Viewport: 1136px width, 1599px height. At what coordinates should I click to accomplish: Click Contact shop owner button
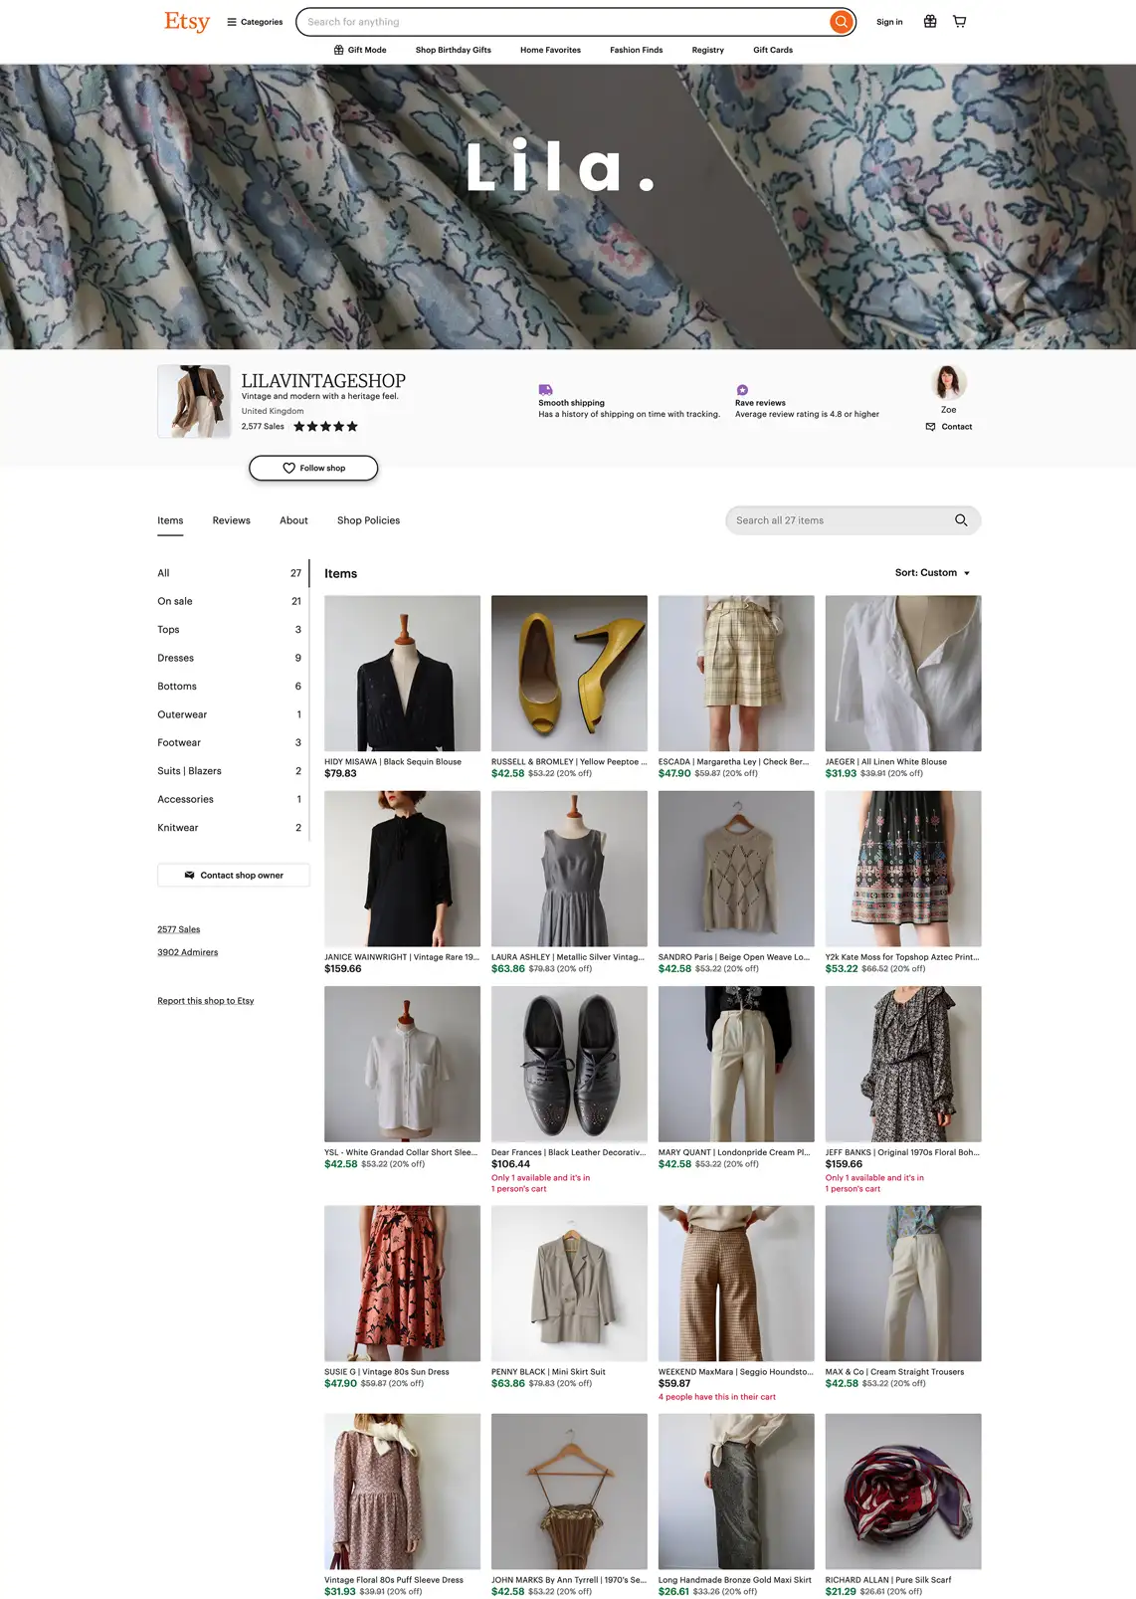pyautogui.click(x=234, y=876)
